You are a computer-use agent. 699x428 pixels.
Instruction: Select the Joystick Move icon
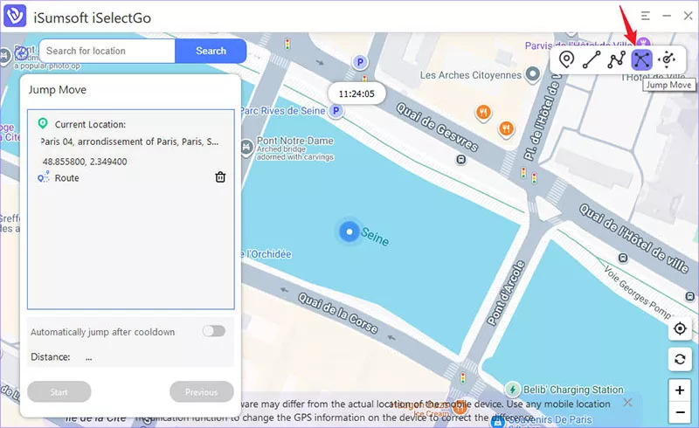(x=668, y=59)
